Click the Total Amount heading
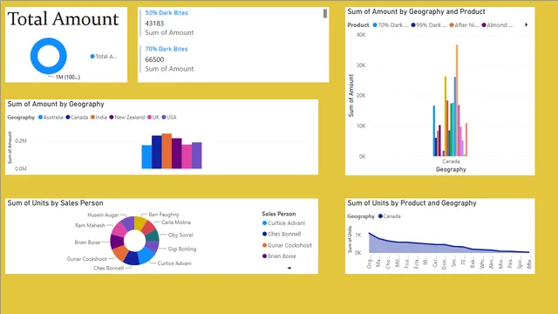558x314 pixels. (63, 19)
